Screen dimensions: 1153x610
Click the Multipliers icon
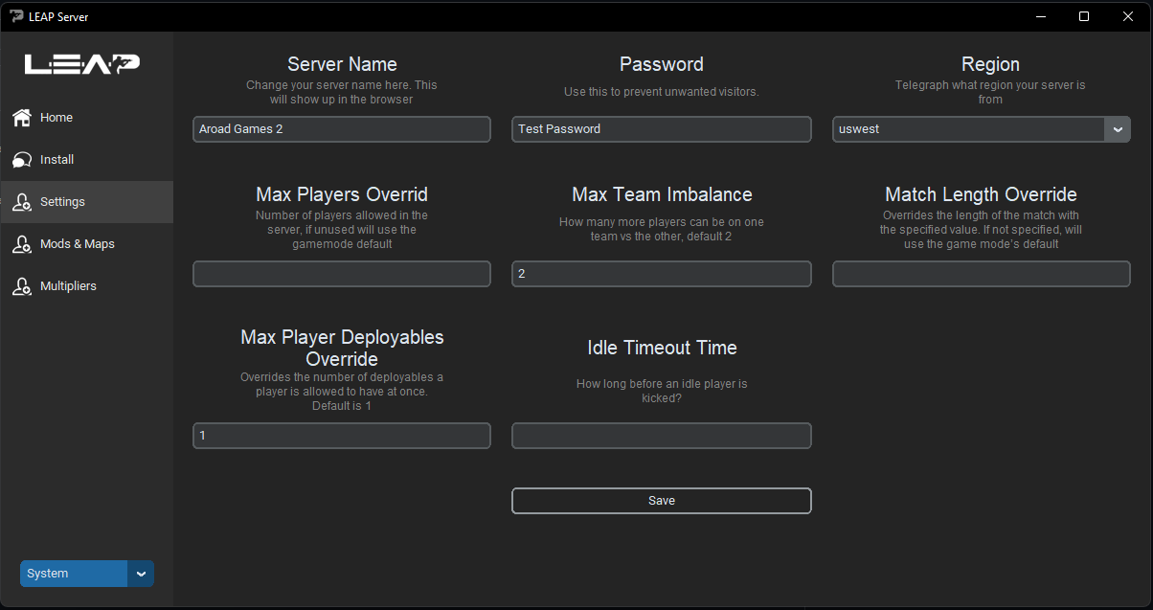pos(21,285)
